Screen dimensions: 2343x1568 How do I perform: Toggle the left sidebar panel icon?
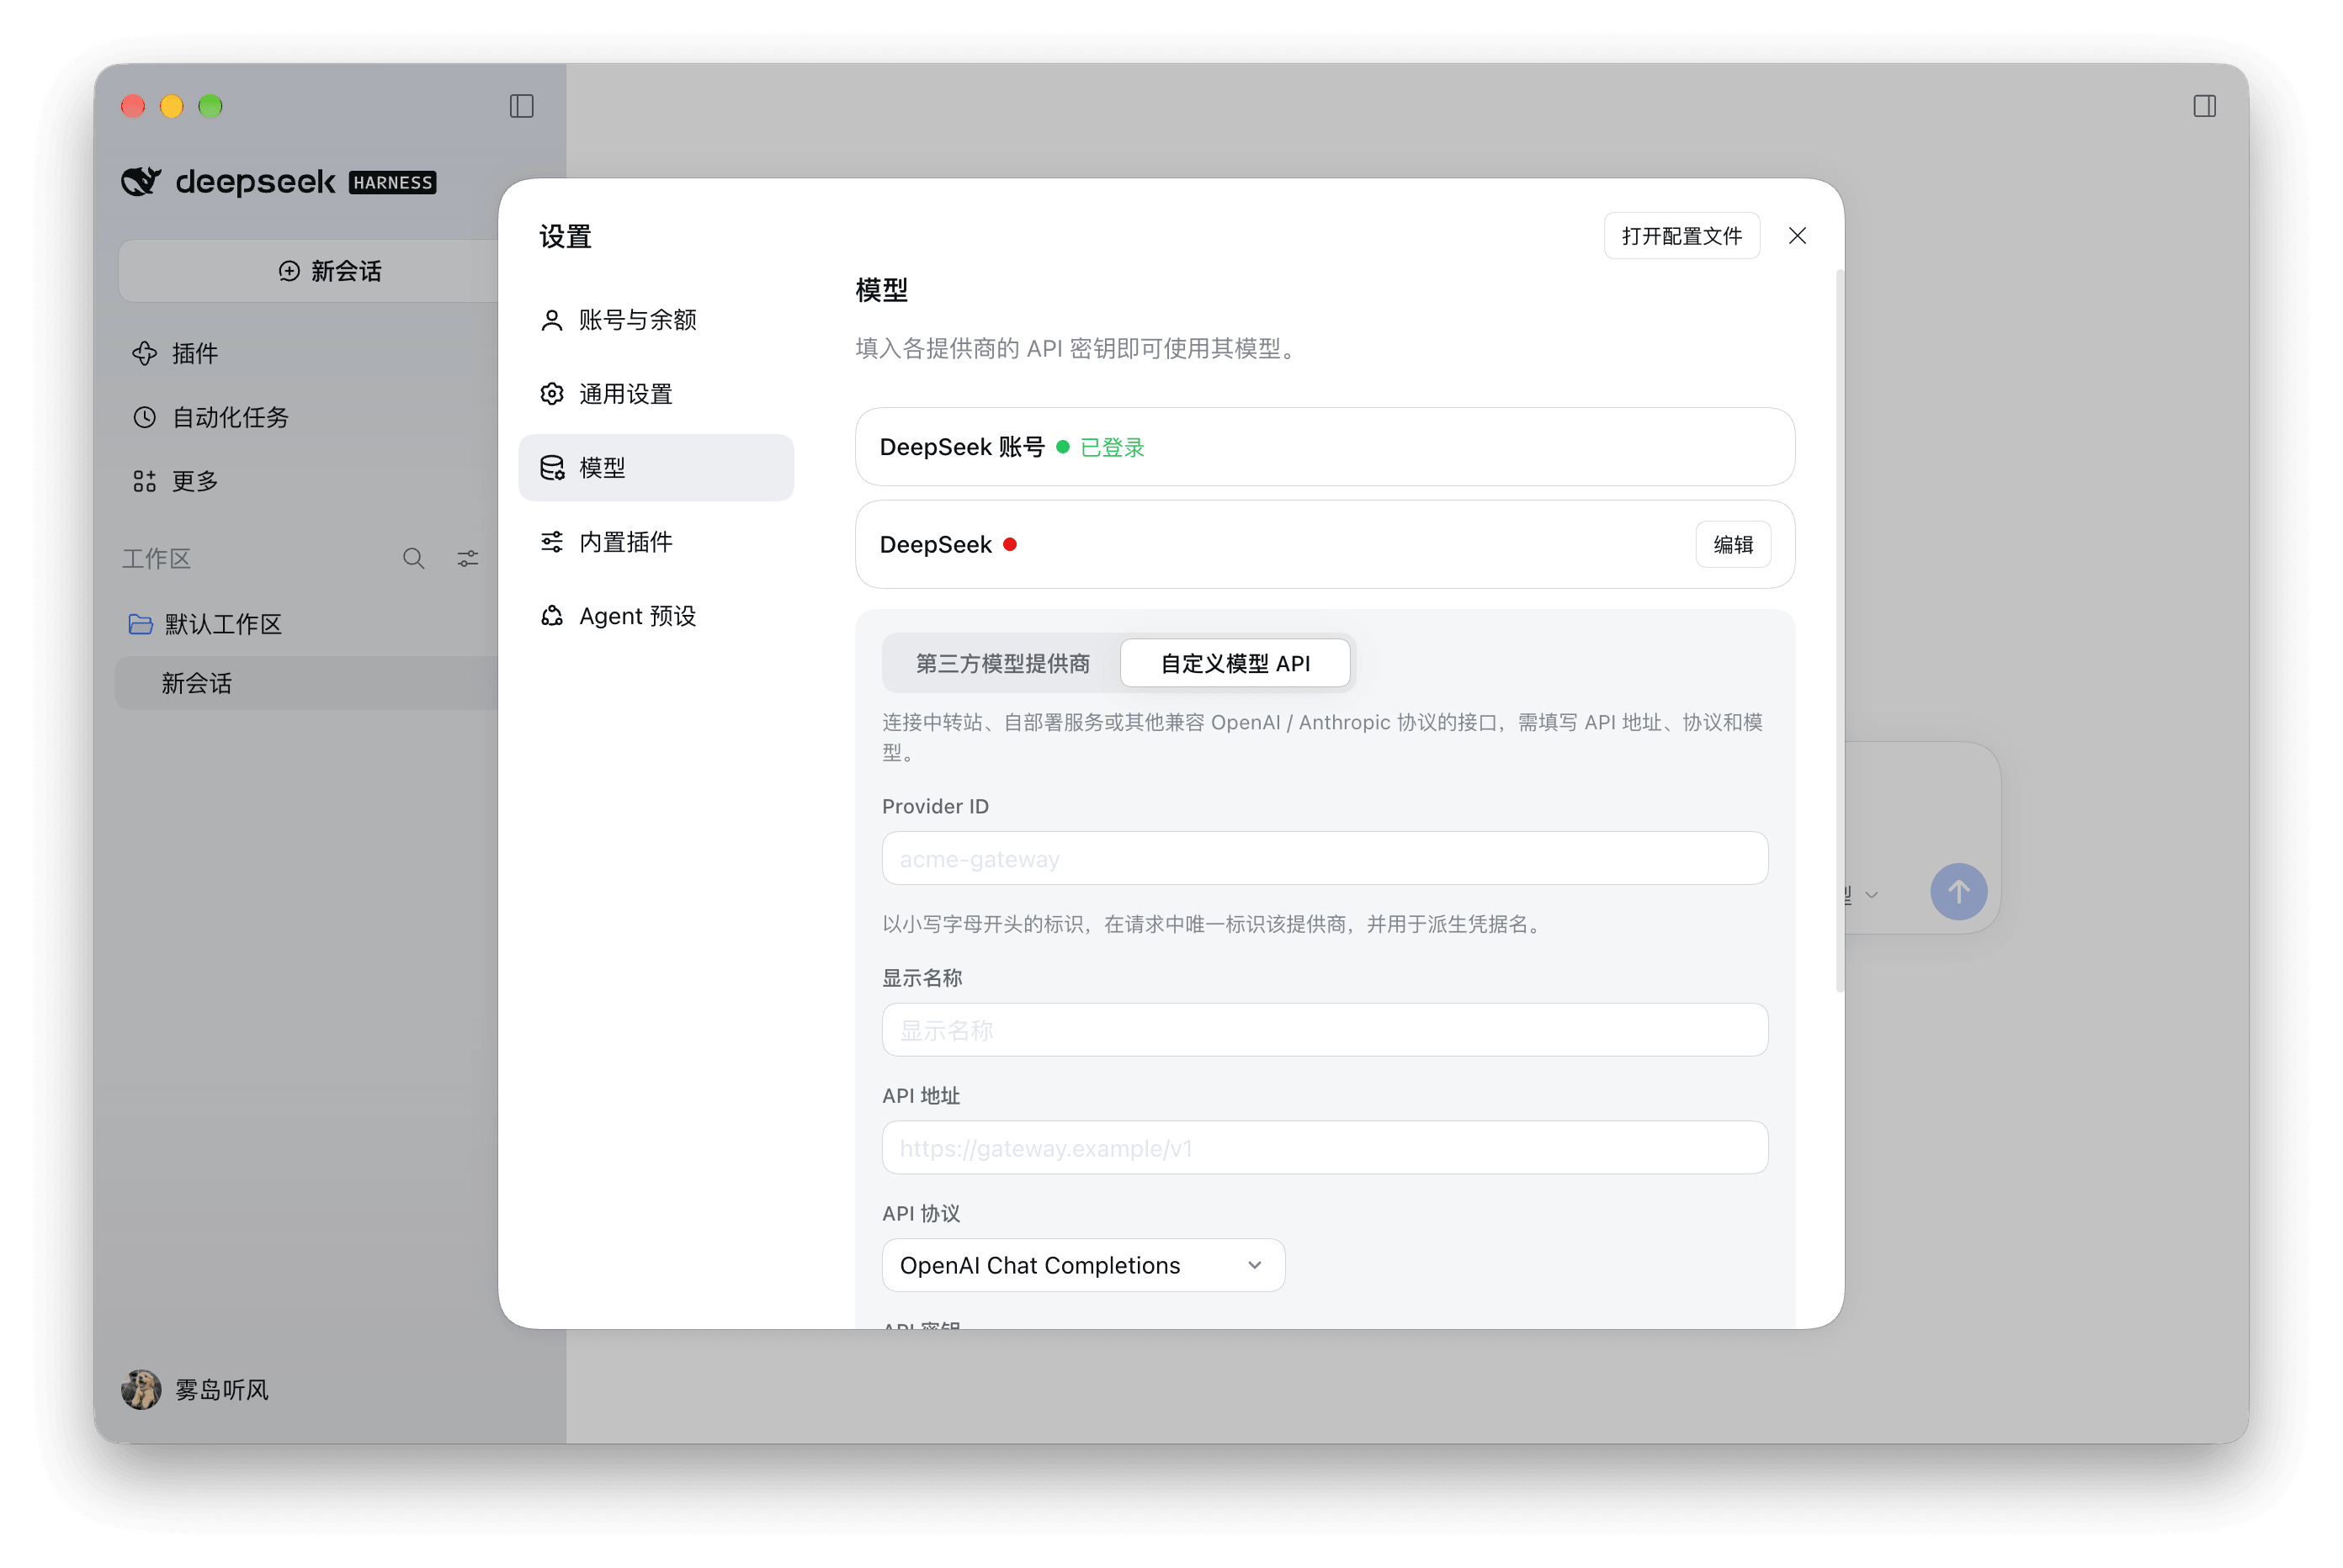click(521, 106)
